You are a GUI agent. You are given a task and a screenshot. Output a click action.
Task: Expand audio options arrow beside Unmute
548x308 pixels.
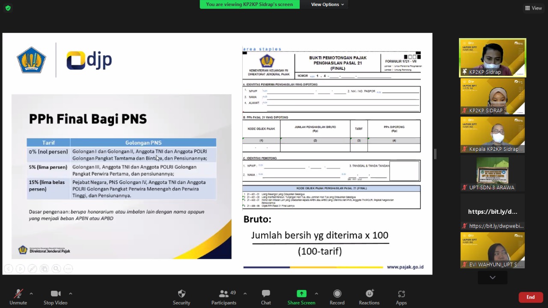click(31, 293)
